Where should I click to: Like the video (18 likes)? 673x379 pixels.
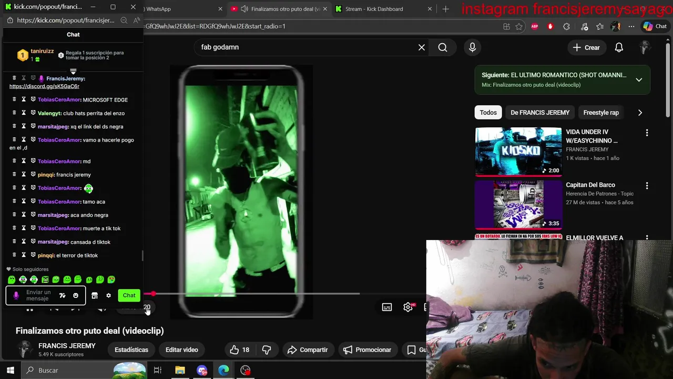tap(240, 350)
